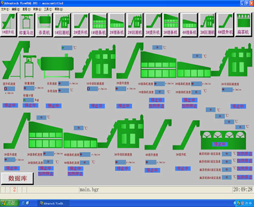This screenshot has height=207, width=254.
Task: Open the 查看 menu
Action: (x=26, y=9)
